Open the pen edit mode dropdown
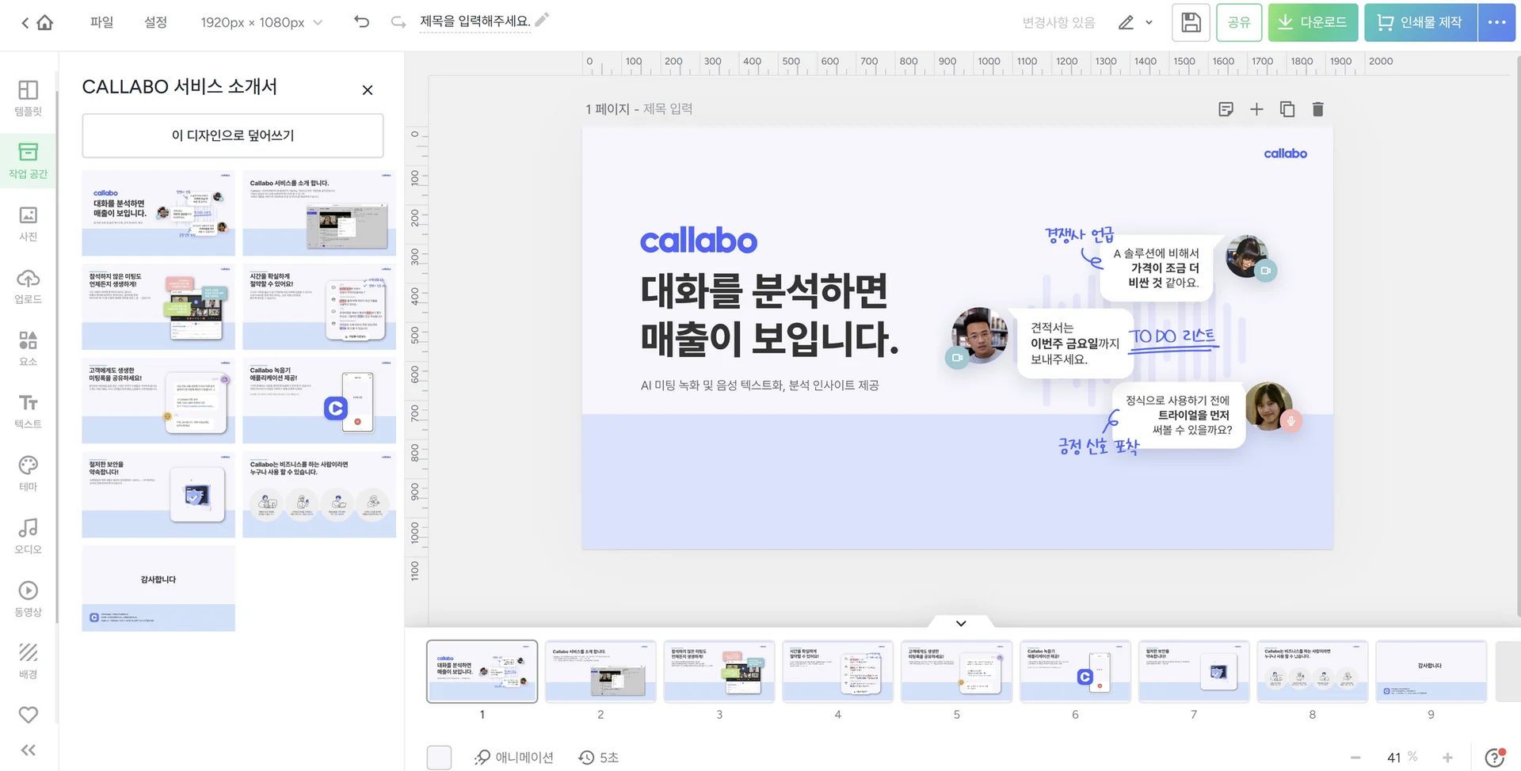 click(x=1134, y=22)
